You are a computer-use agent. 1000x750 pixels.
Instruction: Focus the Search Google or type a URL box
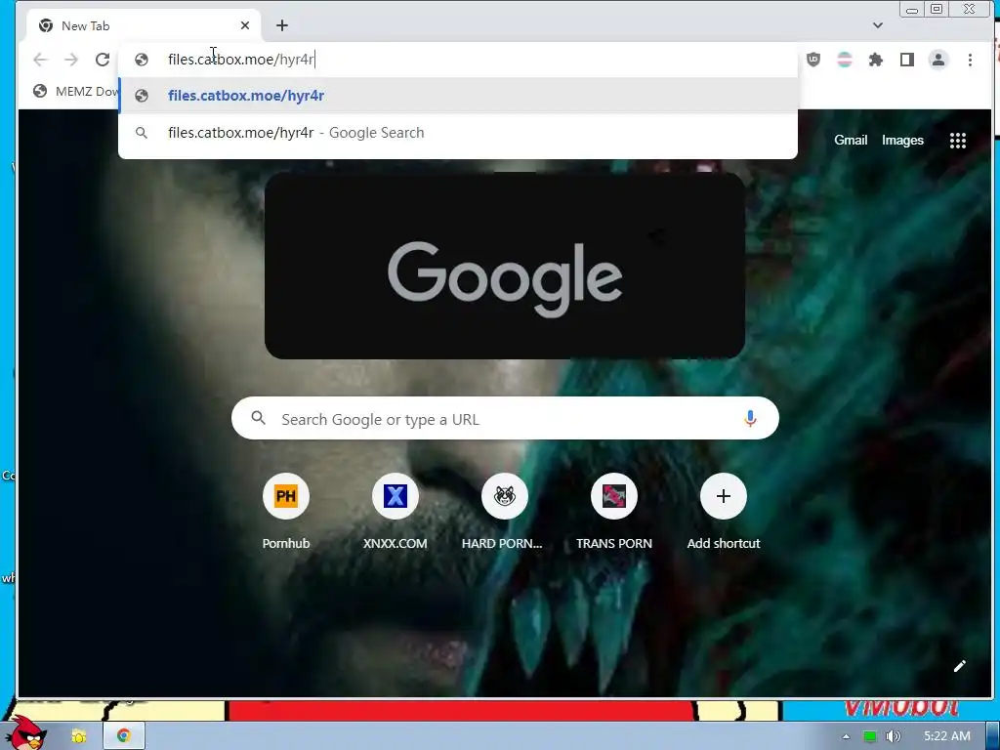pos(505,418)
